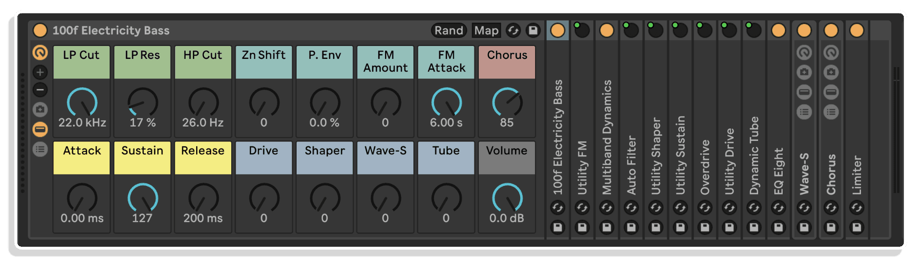Click the Sustain macro knob
The width and height of the screenshot is (923, 264).
(142, 198)
